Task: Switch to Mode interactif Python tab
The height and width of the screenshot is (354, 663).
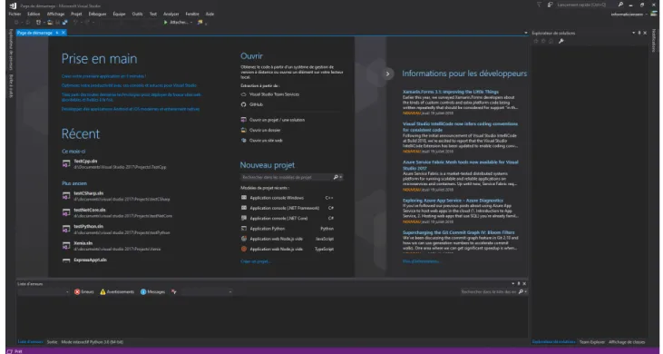Action: pos(93,342)
